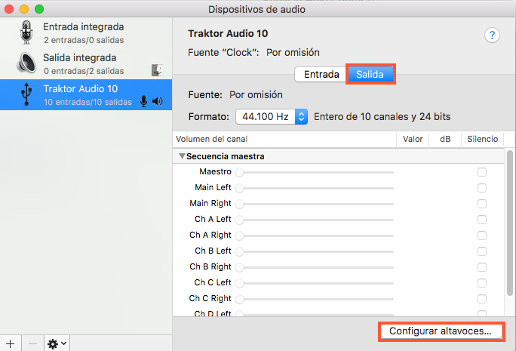Image resolution: width=516 pixels, height=351 pixels.
Task: Click the Main Left volume slider
Action: (x=315, y=188)
